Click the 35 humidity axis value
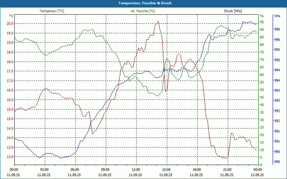The image size is (287, 179). [x=262, y=112]
